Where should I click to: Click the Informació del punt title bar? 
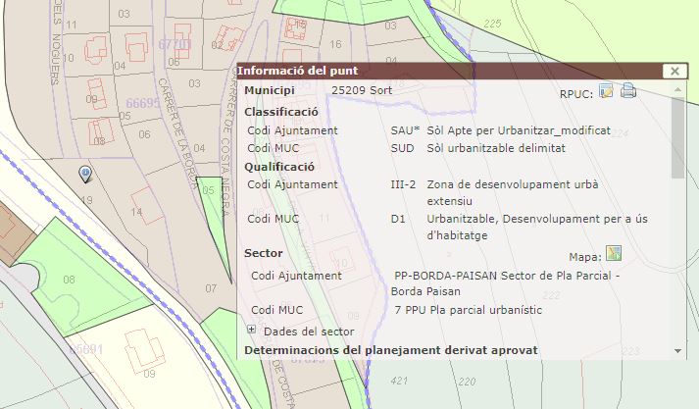(441, 71)
